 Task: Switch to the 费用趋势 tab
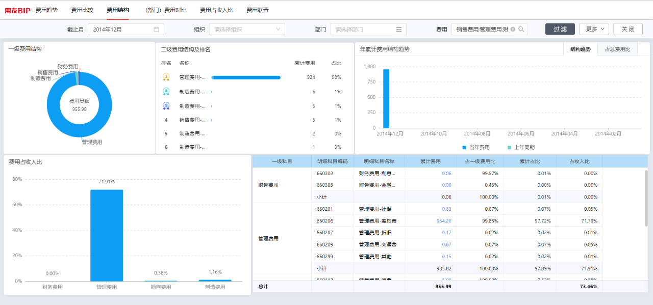pyautogui.click(x=46, y=10)
